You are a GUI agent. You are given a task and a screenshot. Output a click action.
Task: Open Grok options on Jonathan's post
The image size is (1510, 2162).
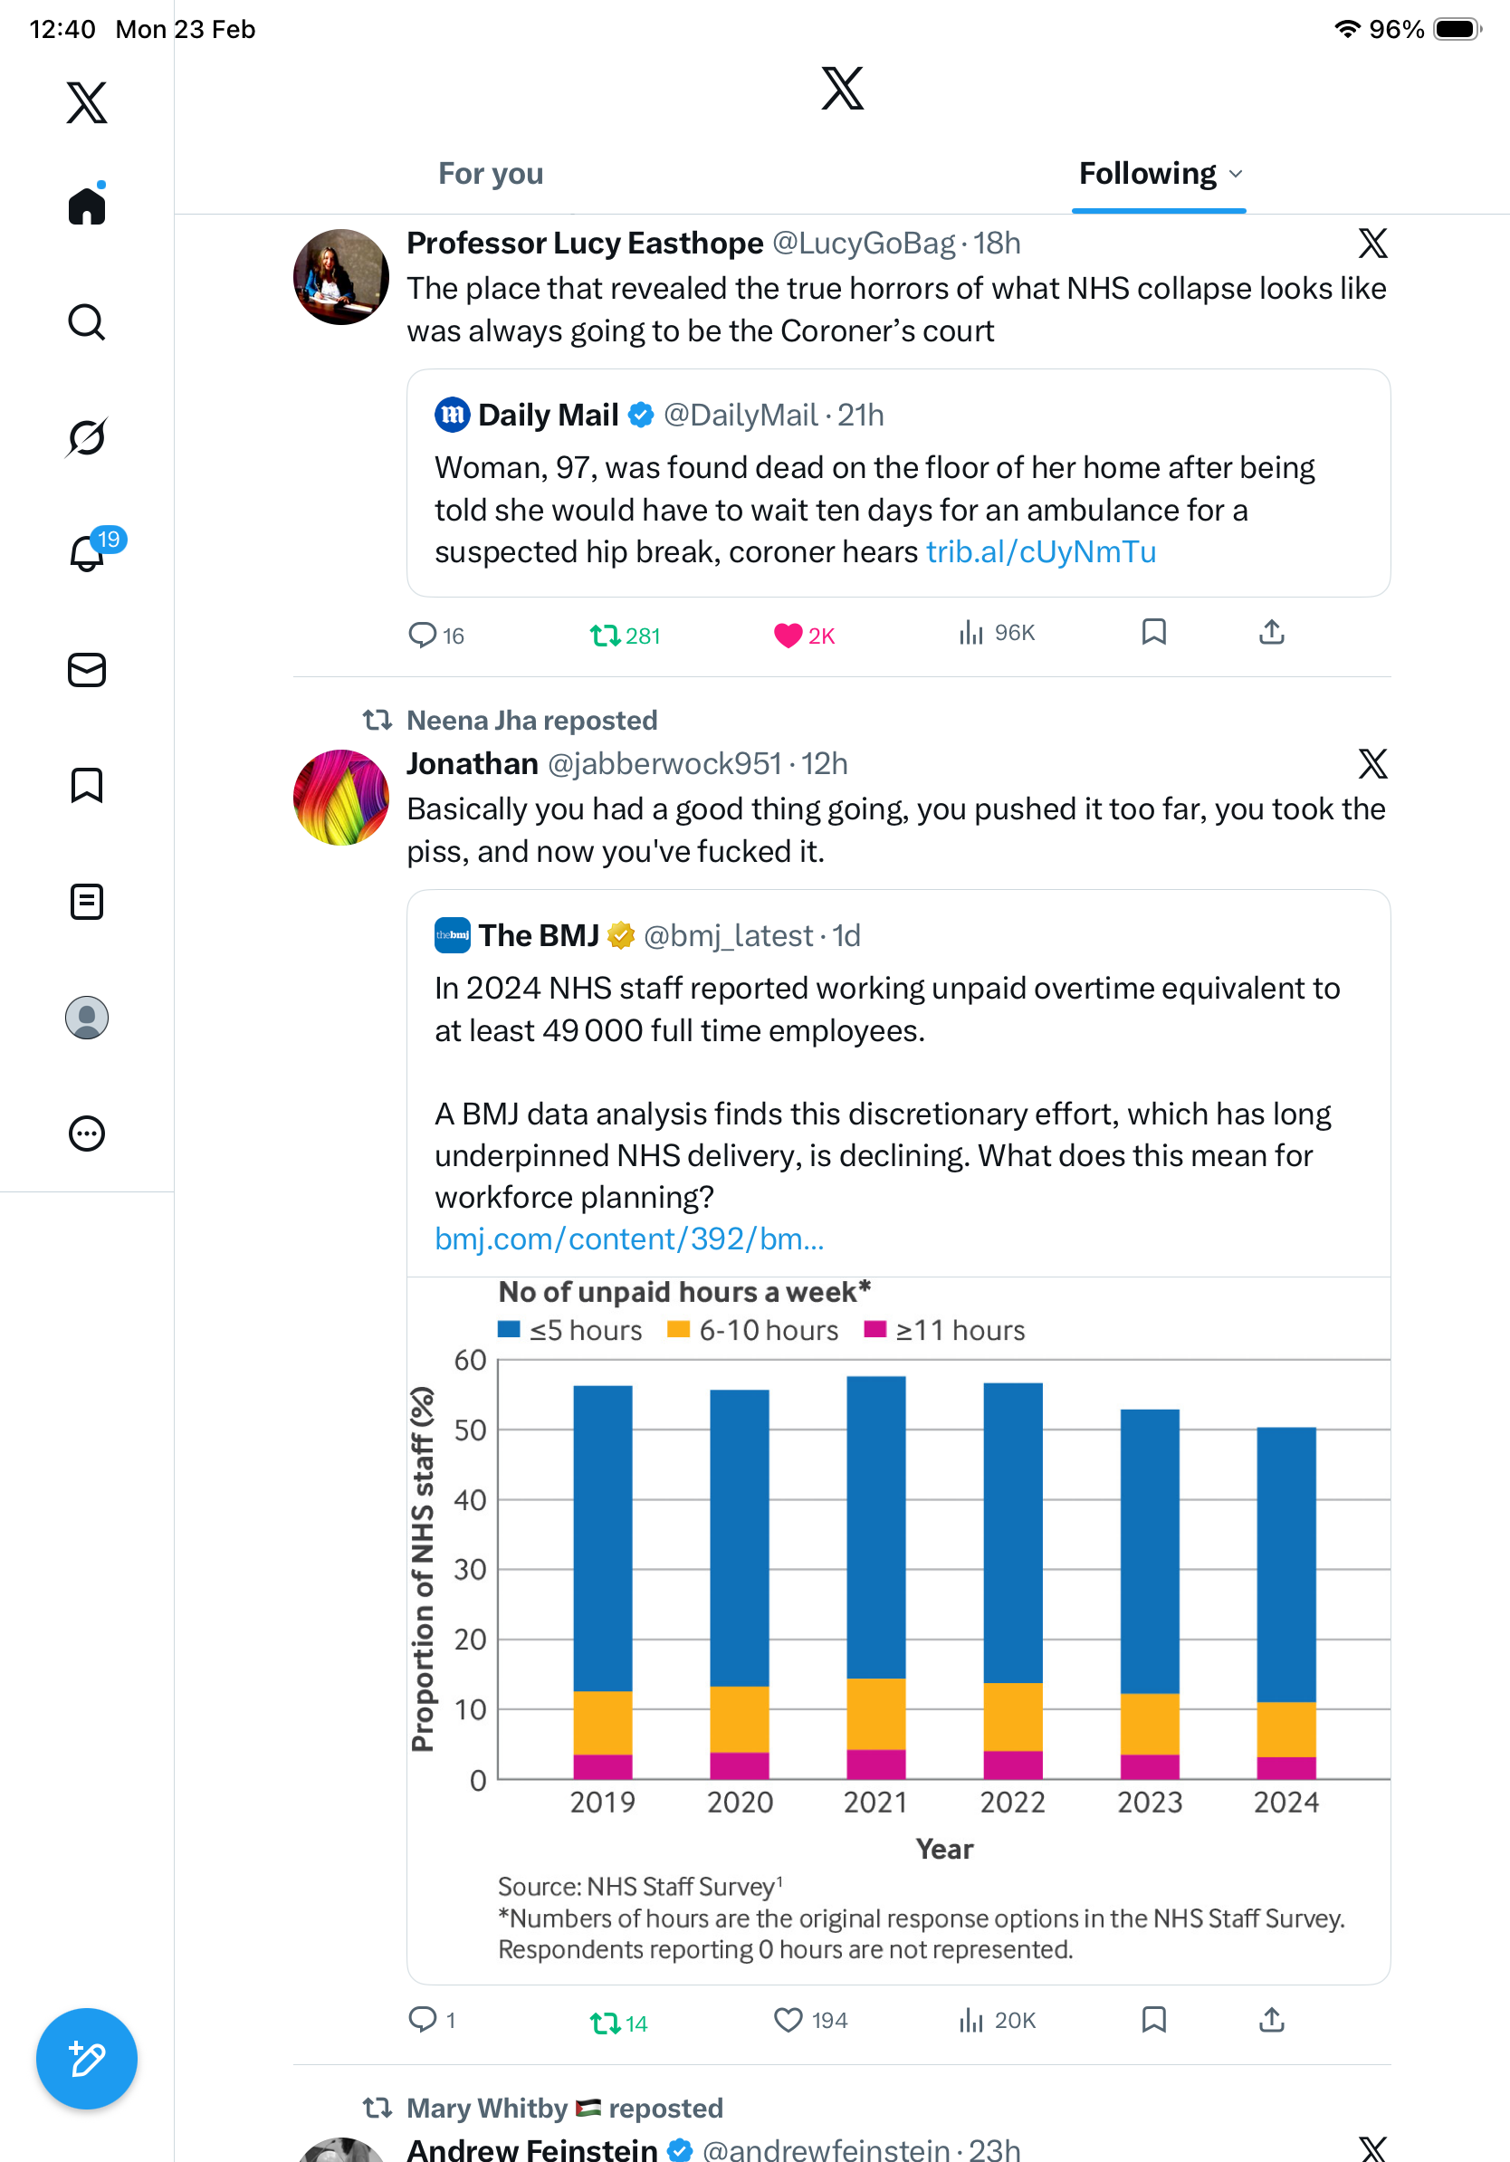click(1372, 763)
